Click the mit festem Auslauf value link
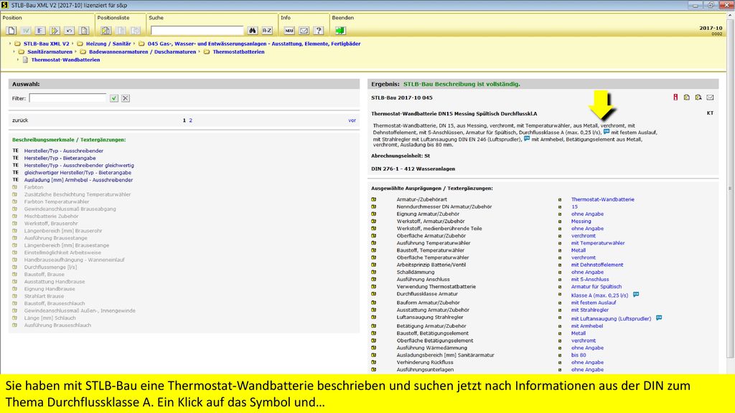 coord(594,303)
